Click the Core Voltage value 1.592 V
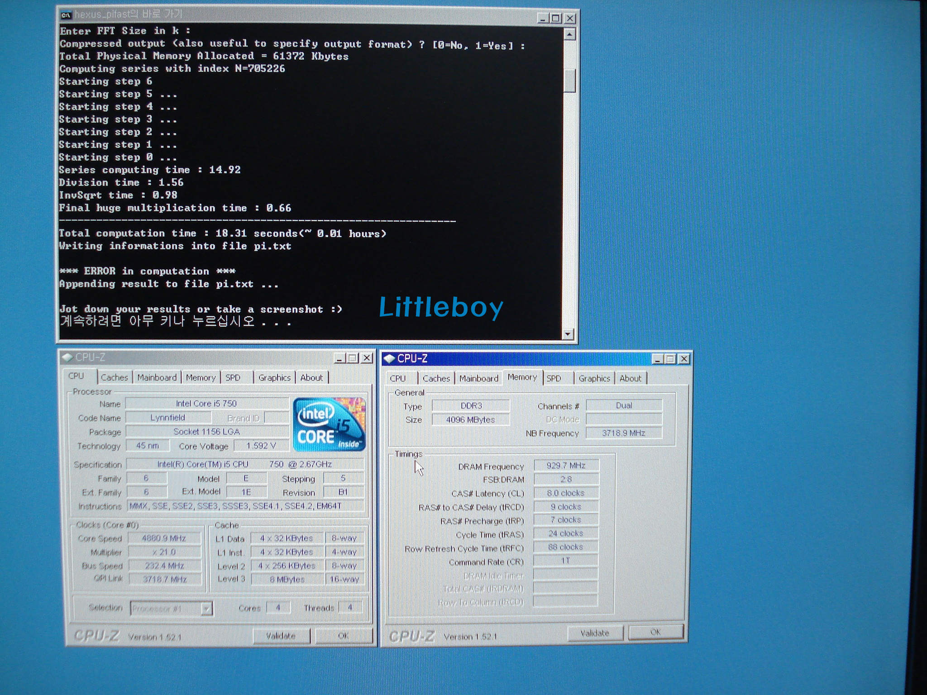This screenshot has height=695, width=927. [261, 446]
